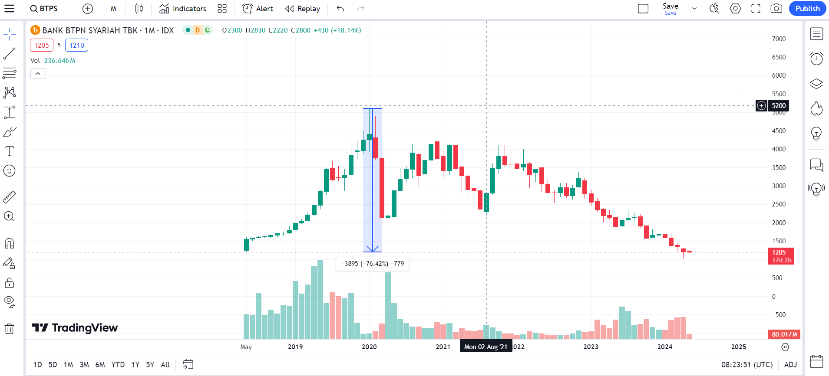Select the pattern drawing tool
The width and height of the screenshot is (829, 376).
(10, 92)
